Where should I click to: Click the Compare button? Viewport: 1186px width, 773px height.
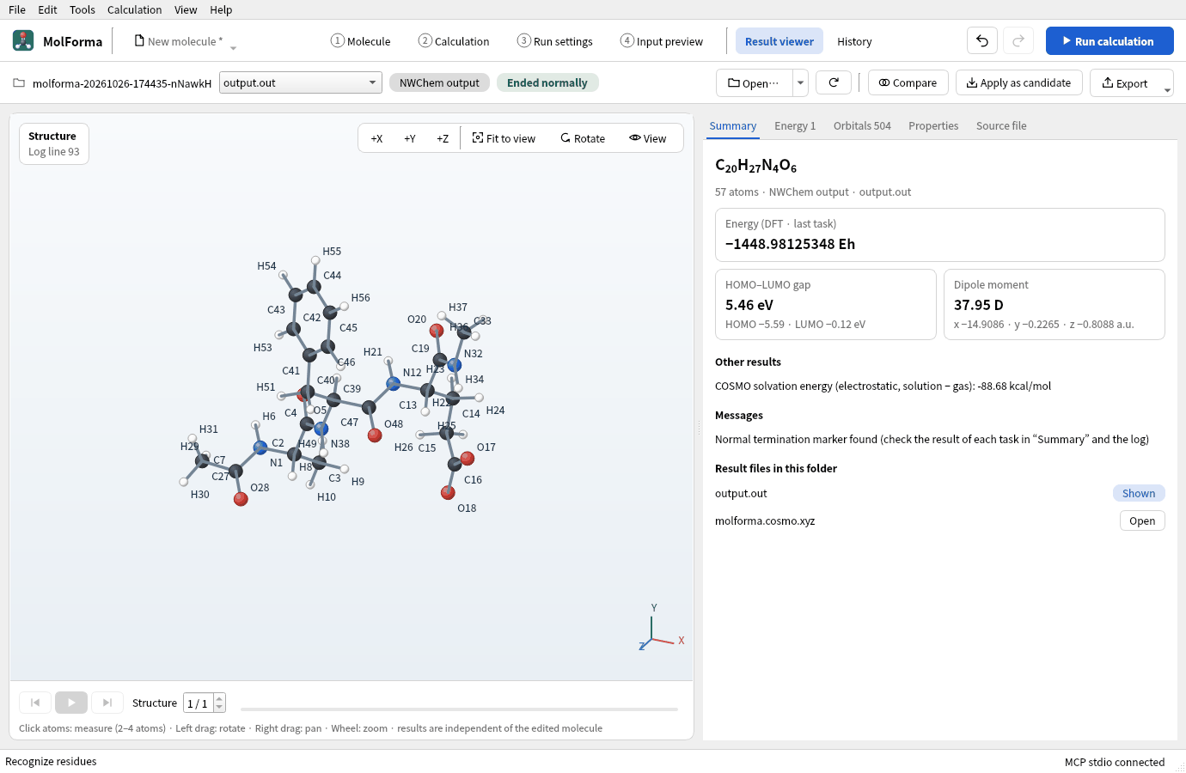908,82
